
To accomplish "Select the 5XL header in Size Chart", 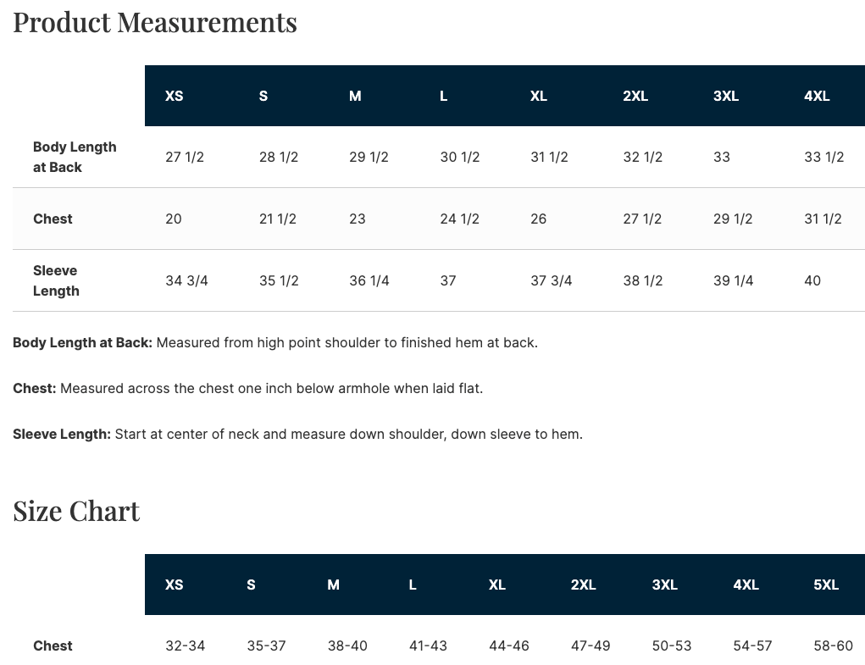I will [826, 585].
